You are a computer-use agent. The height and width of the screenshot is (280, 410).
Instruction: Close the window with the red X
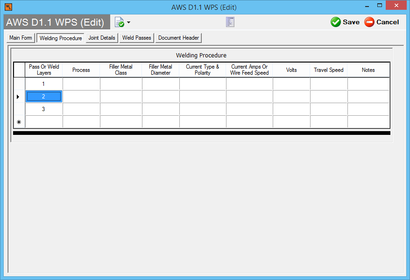point(396,5)
